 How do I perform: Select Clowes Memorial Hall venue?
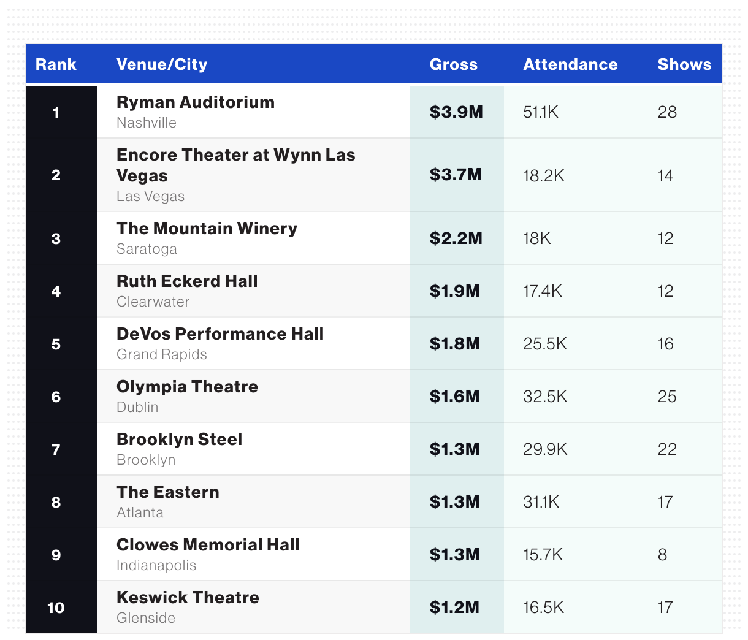[x=208, y=545]
